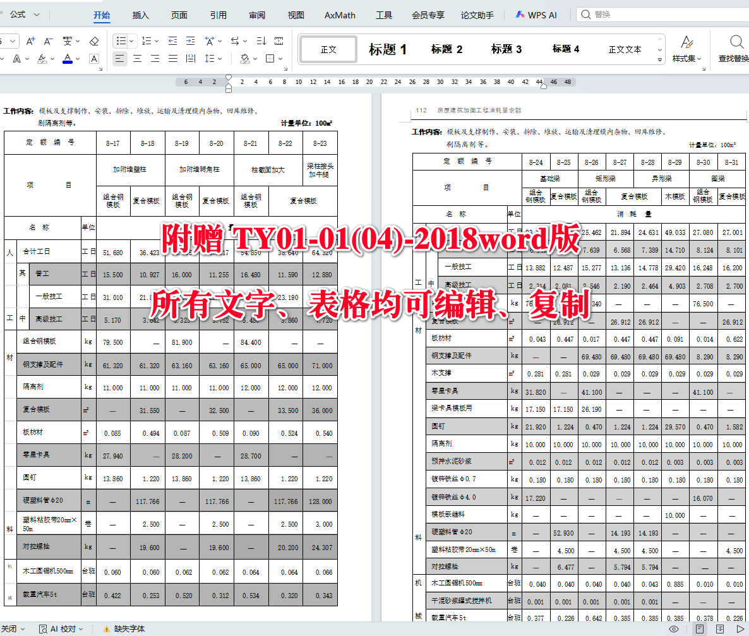Switch to page layout view icon
749x636 pixels.
click(699, 629)
